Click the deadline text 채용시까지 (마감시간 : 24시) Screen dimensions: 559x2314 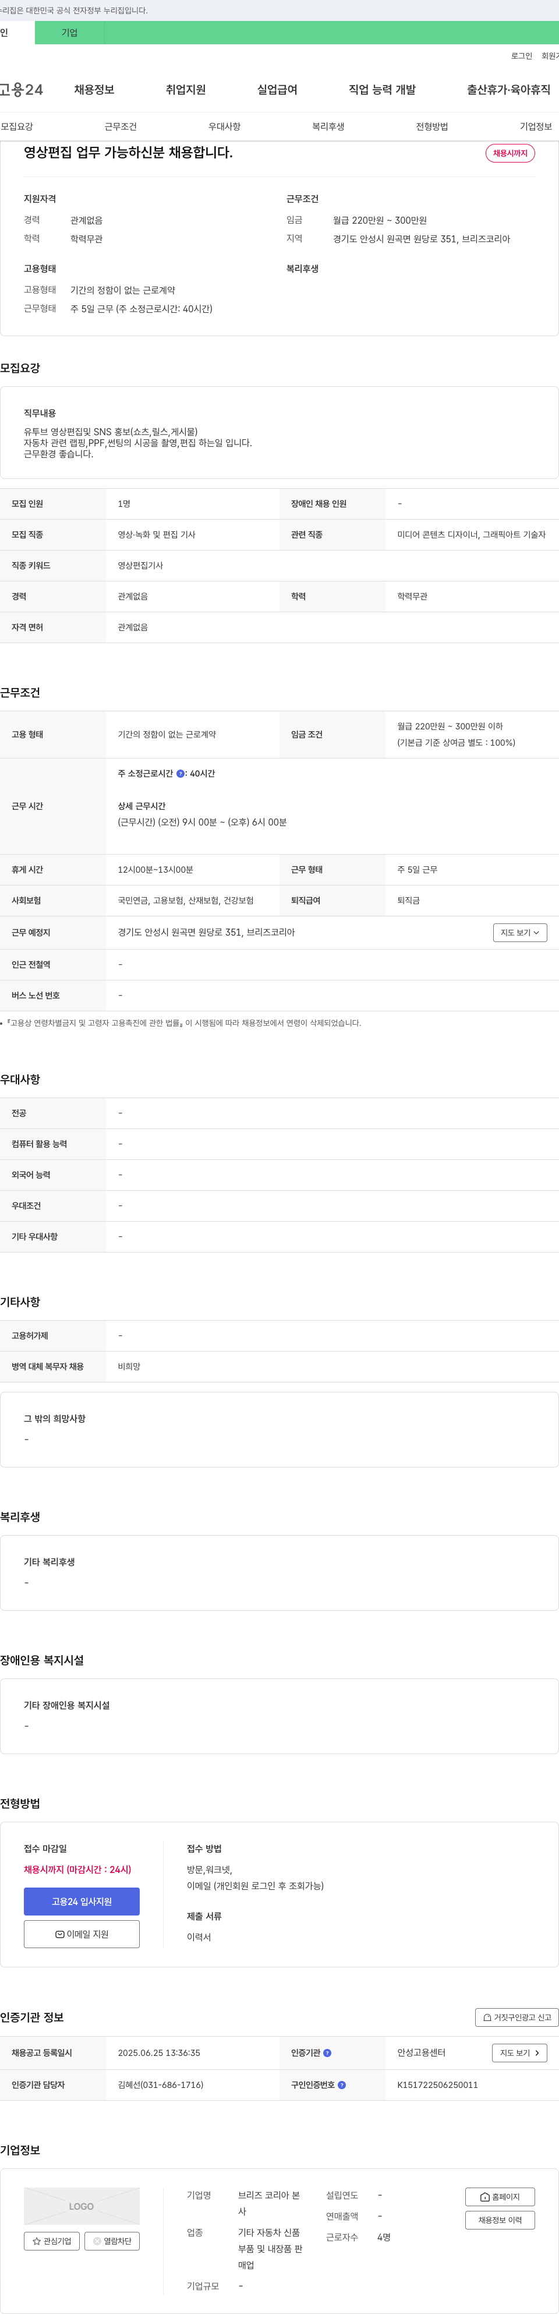tap(77, 1869)
